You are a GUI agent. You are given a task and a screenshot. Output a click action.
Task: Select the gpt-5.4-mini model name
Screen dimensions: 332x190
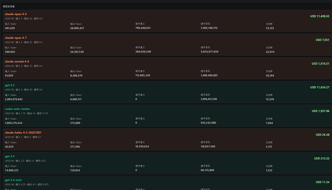pos(13,180)
